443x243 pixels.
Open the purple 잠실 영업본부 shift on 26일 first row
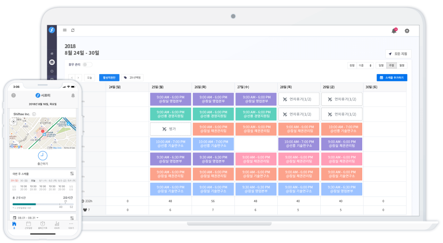coord(213,99)
